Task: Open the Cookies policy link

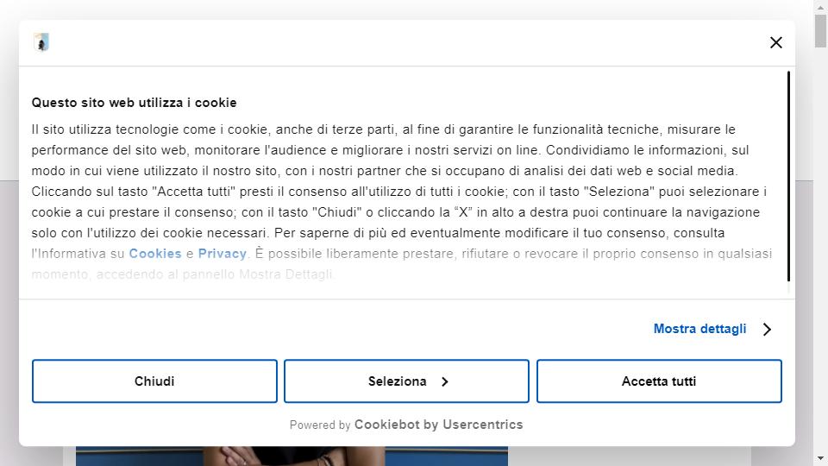Action: (155, 254)
